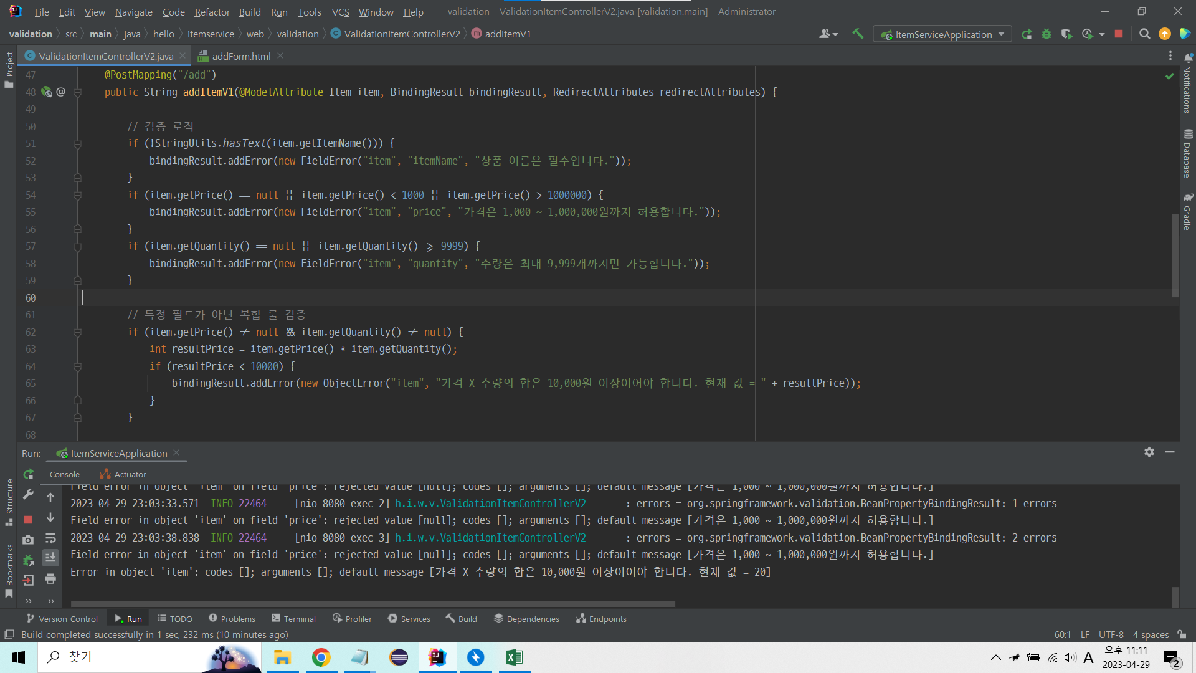Stop process in Run panel sidebar
Image resolution: width=1196 pixels, height=673 pixels.
click(28, 519)
